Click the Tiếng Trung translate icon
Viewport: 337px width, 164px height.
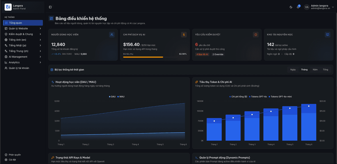tap(6, 51)
